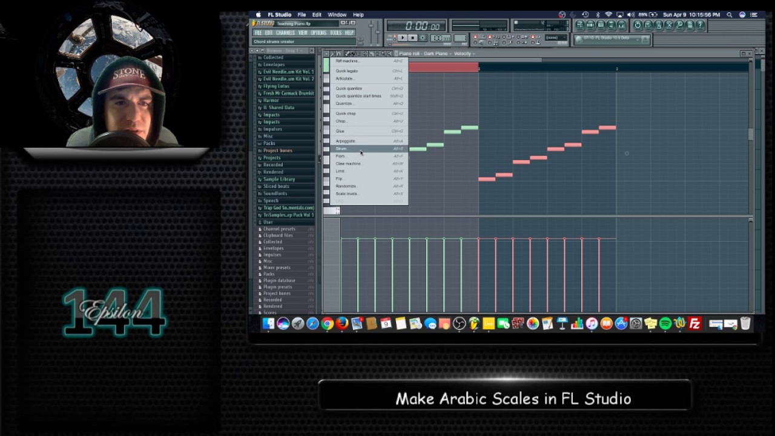This screenshot has width=775, height=436.
Task: Click the volume speaker menu bar icon
Action: [631, 15]
